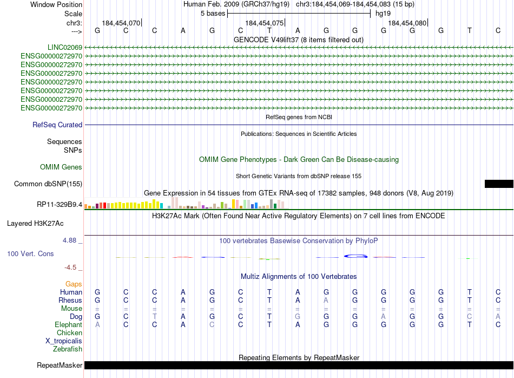Screen dimensions: 514x378
Task: Click the Multiz Alignments of 100 Vertebrates title
Action: pos(299,276)
